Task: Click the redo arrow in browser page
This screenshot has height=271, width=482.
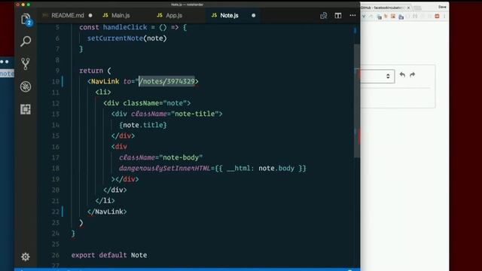Action: click(x=412, y=75)
